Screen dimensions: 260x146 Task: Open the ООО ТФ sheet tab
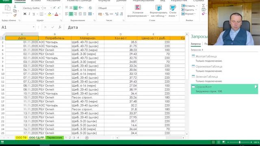point(21,137)
